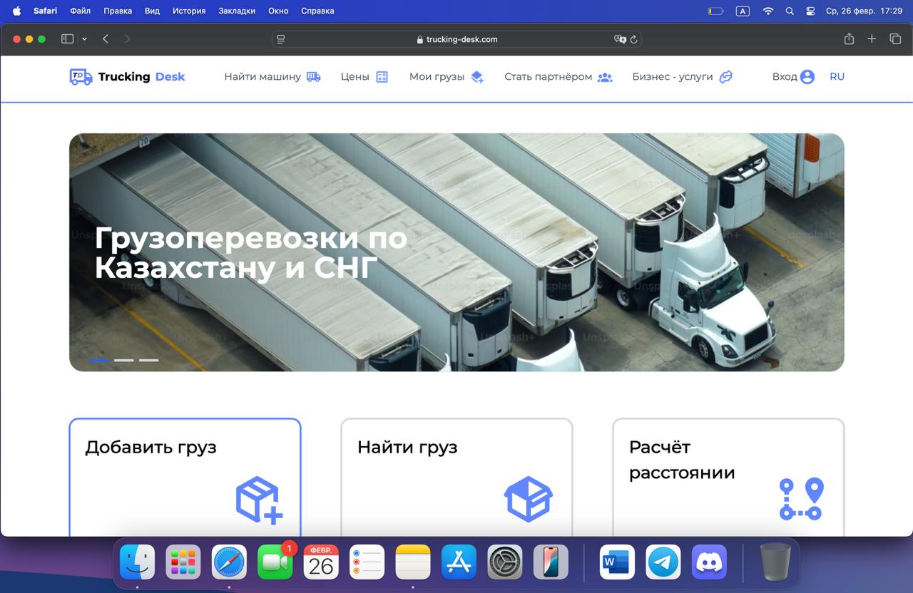913x593 pixels.
Task: Open the Share menu in Safari toolbar
Action: 848,39
